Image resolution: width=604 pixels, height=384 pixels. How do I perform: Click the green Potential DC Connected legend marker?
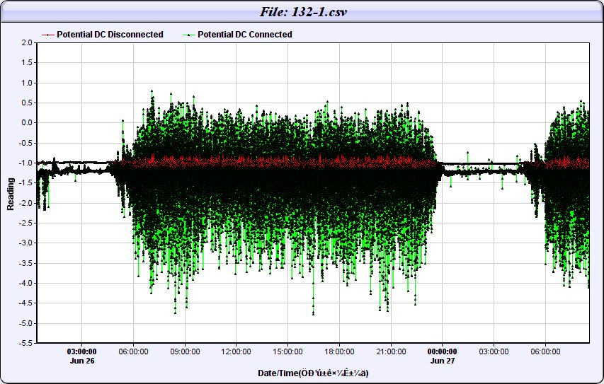(x=189, y=35)
